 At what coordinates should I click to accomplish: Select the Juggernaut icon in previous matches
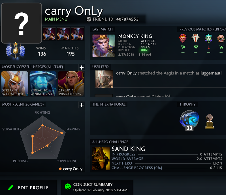196,38
